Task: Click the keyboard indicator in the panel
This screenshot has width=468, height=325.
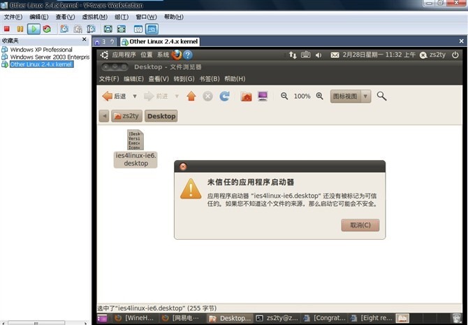Action: tap(306, 55)
